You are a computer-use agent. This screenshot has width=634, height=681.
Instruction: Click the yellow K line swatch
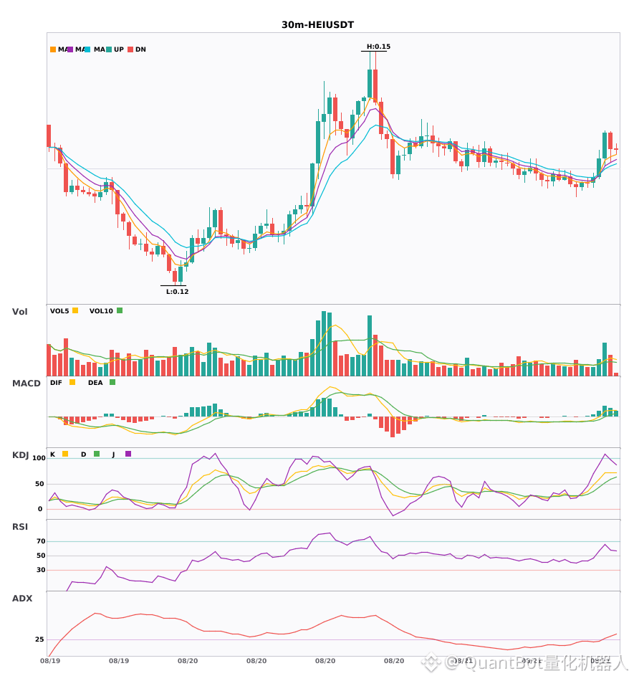pyautogui.click(x=65, y=454)
